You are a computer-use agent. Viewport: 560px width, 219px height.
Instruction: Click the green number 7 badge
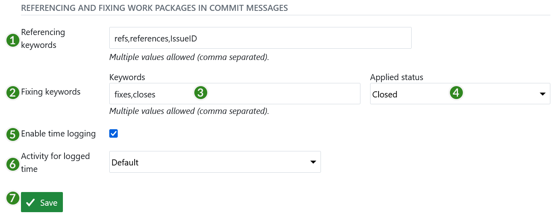point(13,198)
